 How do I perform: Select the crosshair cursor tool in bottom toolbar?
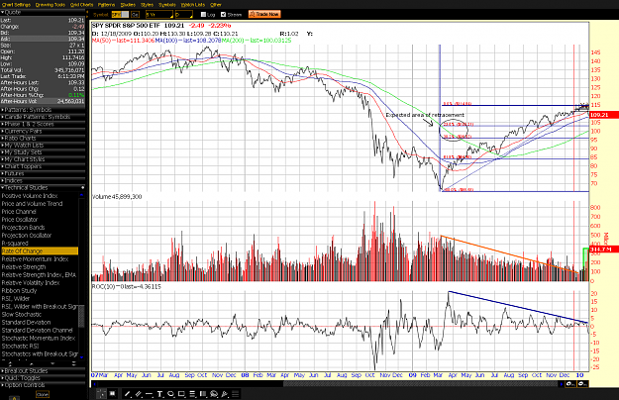(x=101, y=394)
